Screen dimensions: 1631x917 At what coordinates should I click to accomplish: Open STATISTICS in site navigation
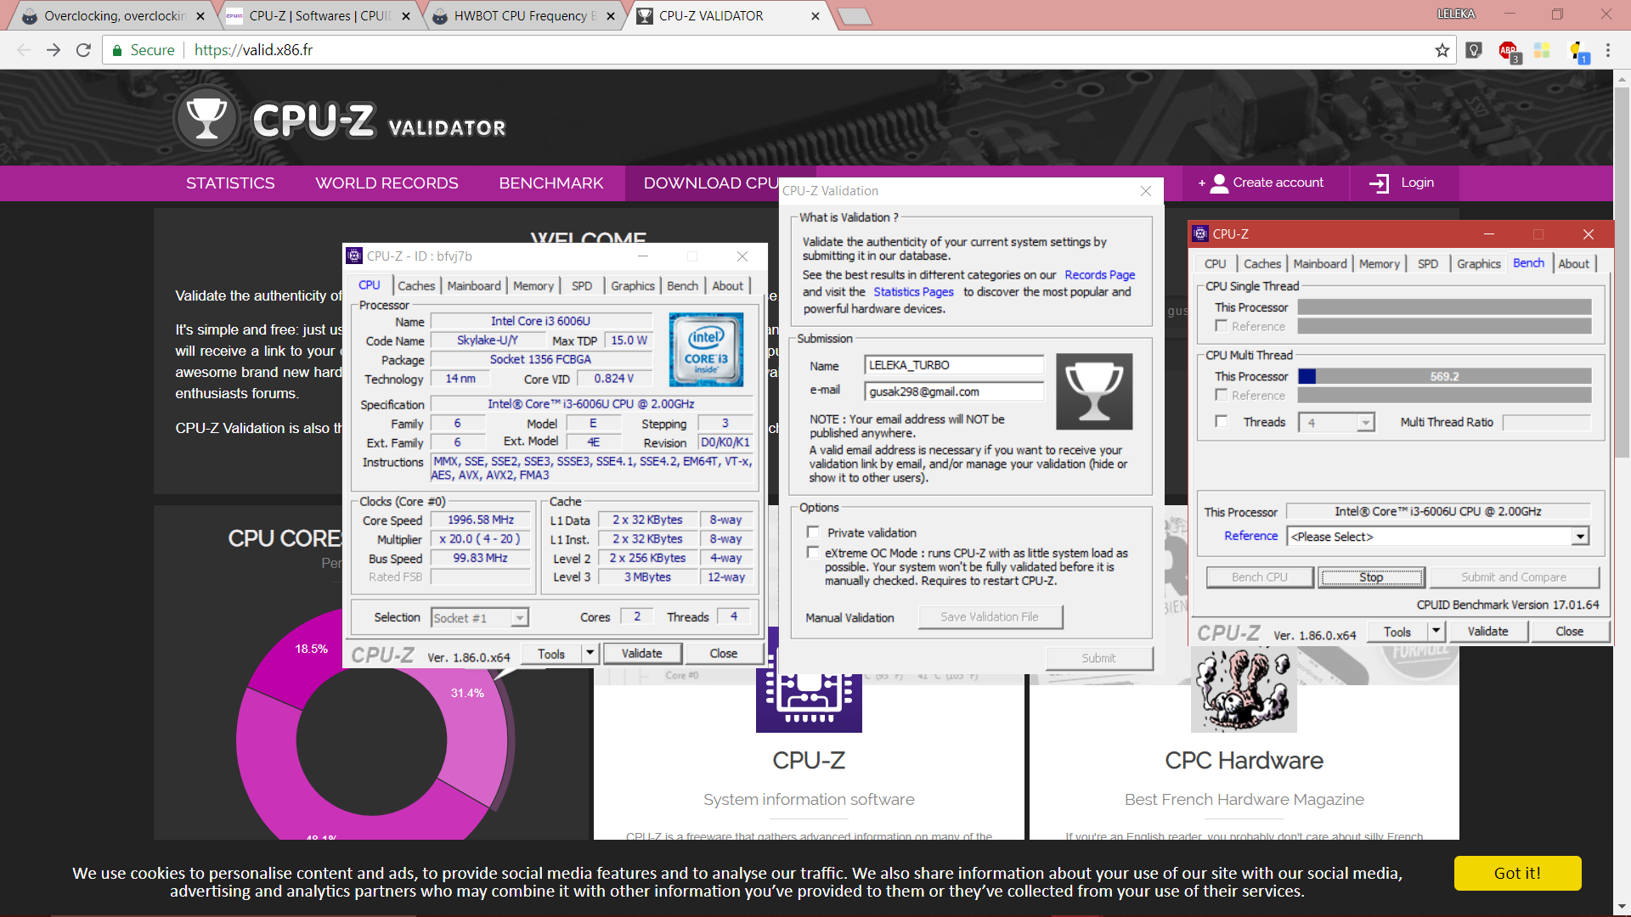point(230,183)
